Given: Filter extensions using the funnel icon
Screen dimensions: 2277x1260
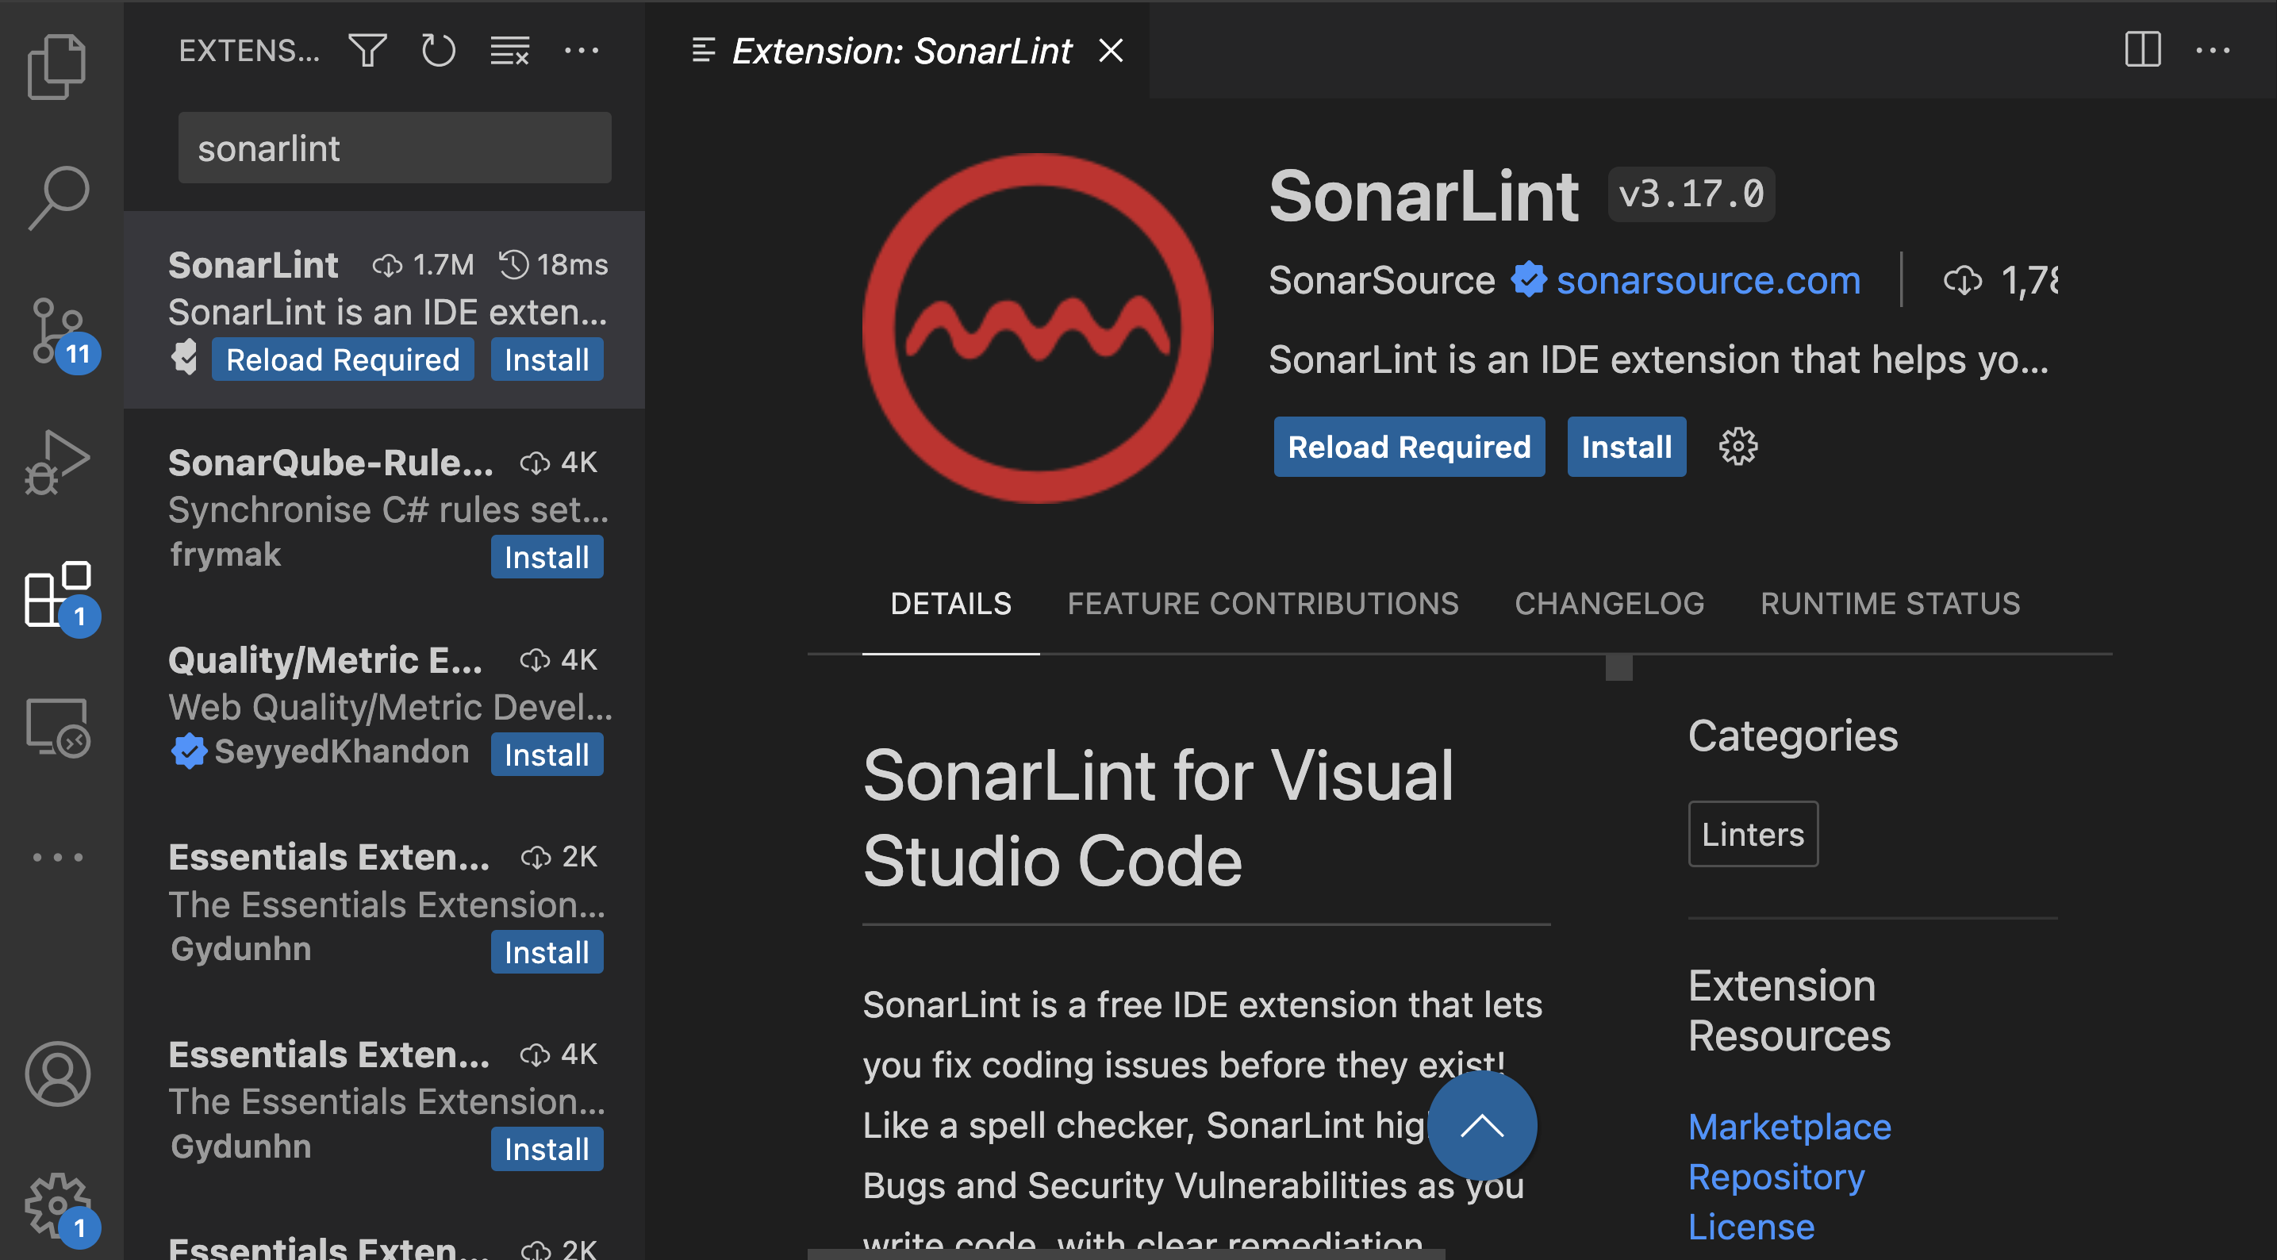Looking at the screenshot, I should [x=367, y=51].
